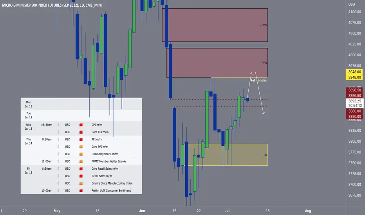The image size is (365, 215).
Task: Click the '11:00am' time cell
Action: point(47,161)
